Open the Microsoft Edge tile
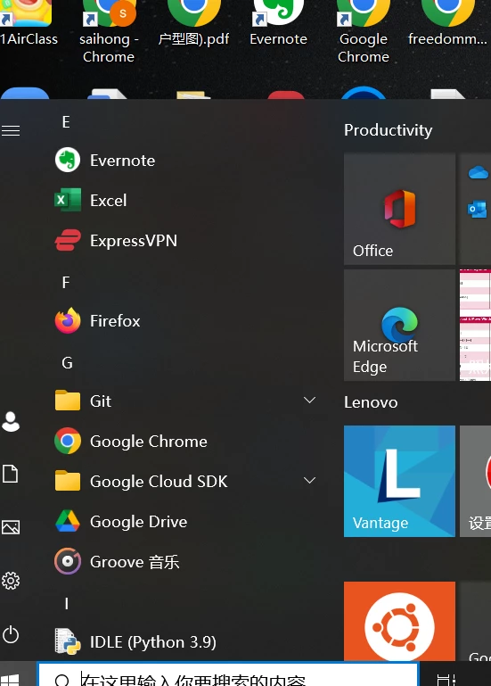This screenshot has width=491, height=686. (x=399, y=325)
